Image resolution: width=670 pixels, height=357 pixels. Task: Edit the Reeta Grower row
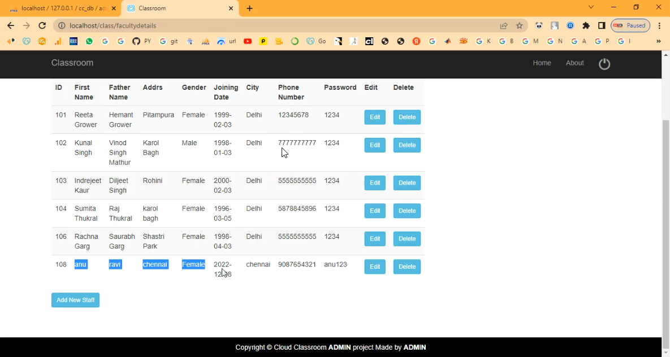(374, 117)
